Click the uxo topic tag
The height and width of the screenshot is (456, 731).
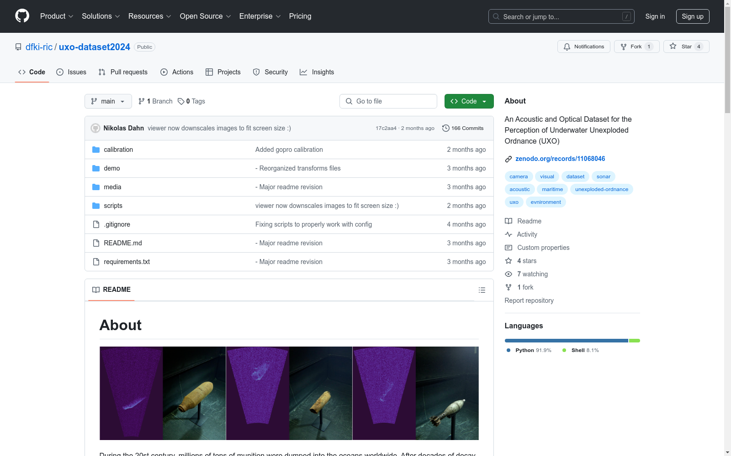(514, 202)
